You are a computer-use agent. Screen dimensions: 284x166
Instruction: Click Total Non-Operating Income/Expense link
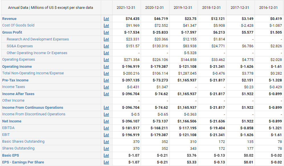coord(33,73)
